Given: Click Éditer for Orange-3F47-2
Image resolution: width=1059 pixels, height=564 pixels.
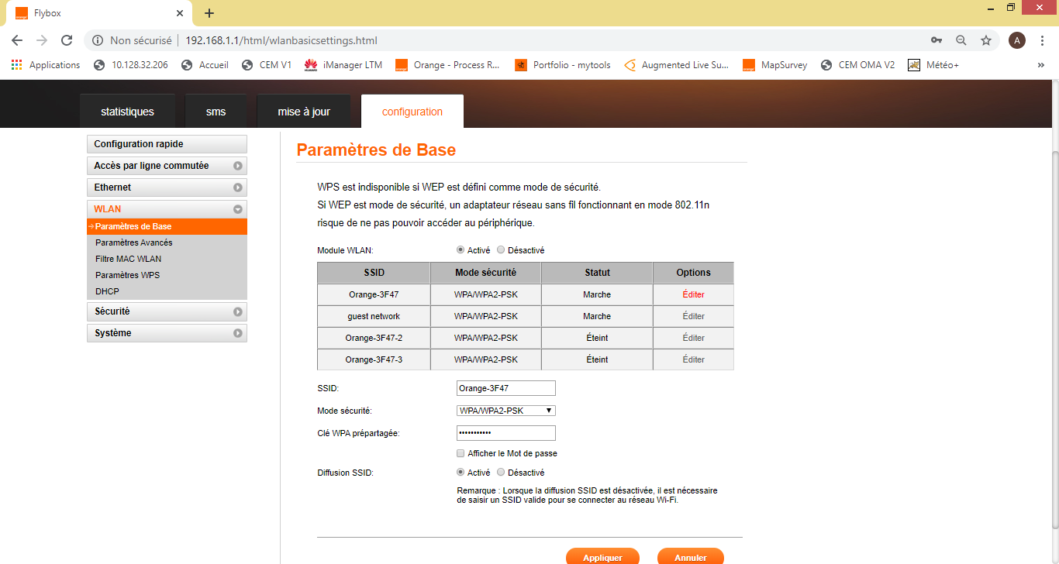Looking at the screenshot, I should [693, 338].
